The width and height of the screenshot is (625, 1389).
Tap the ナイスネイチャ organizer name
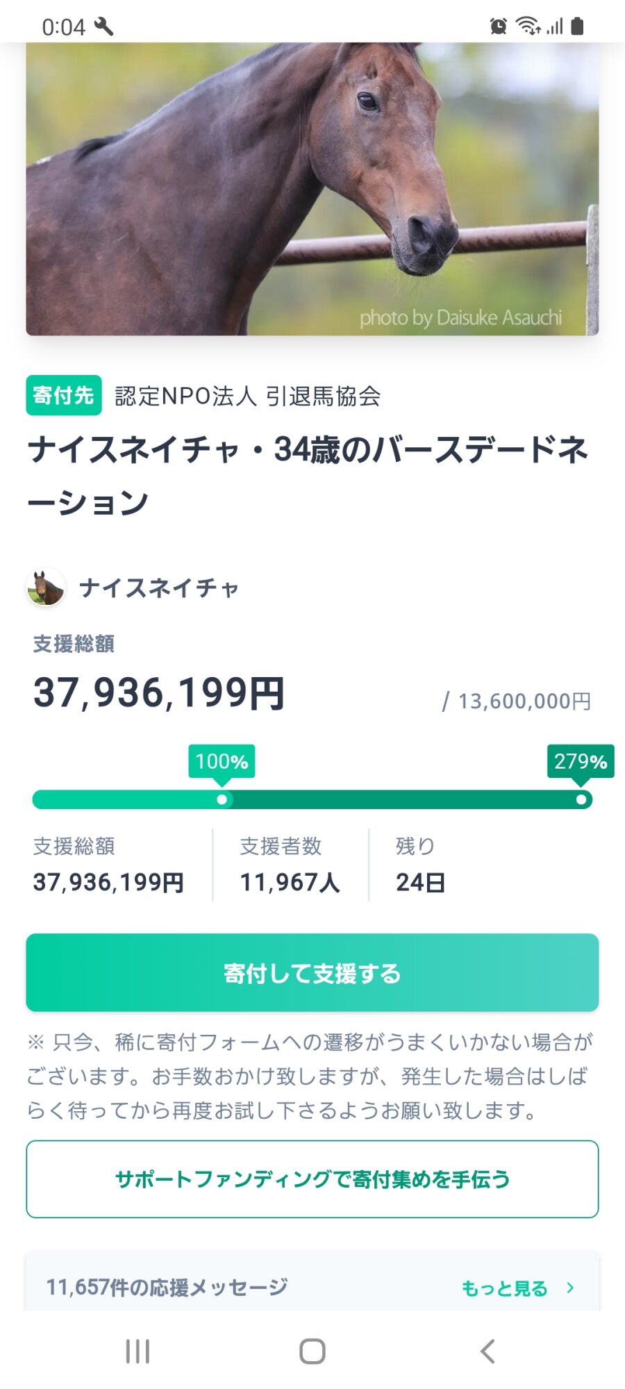point(159,588)
